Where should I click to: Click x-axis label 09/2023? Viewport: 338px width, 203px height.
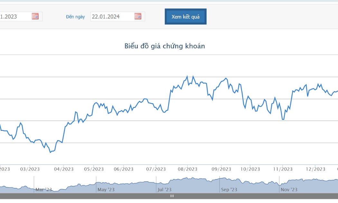(221, 169)
